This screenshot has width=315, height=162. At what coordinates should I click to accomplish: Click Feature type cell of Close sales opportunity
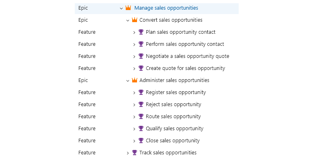click(x=87, y=141)
